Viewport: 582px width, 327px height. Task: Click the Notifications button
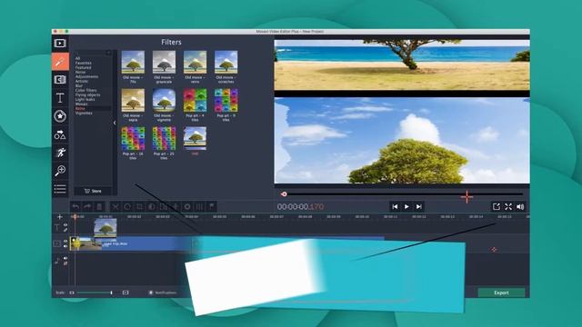163,292
